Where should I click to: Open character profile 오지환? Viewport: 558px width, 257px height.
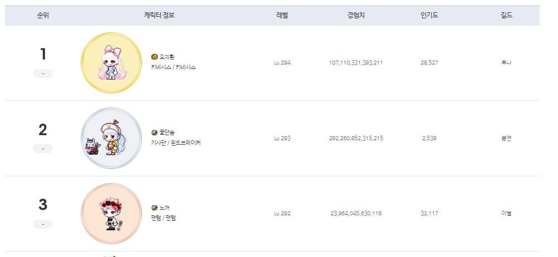click(x=167, y=57)
